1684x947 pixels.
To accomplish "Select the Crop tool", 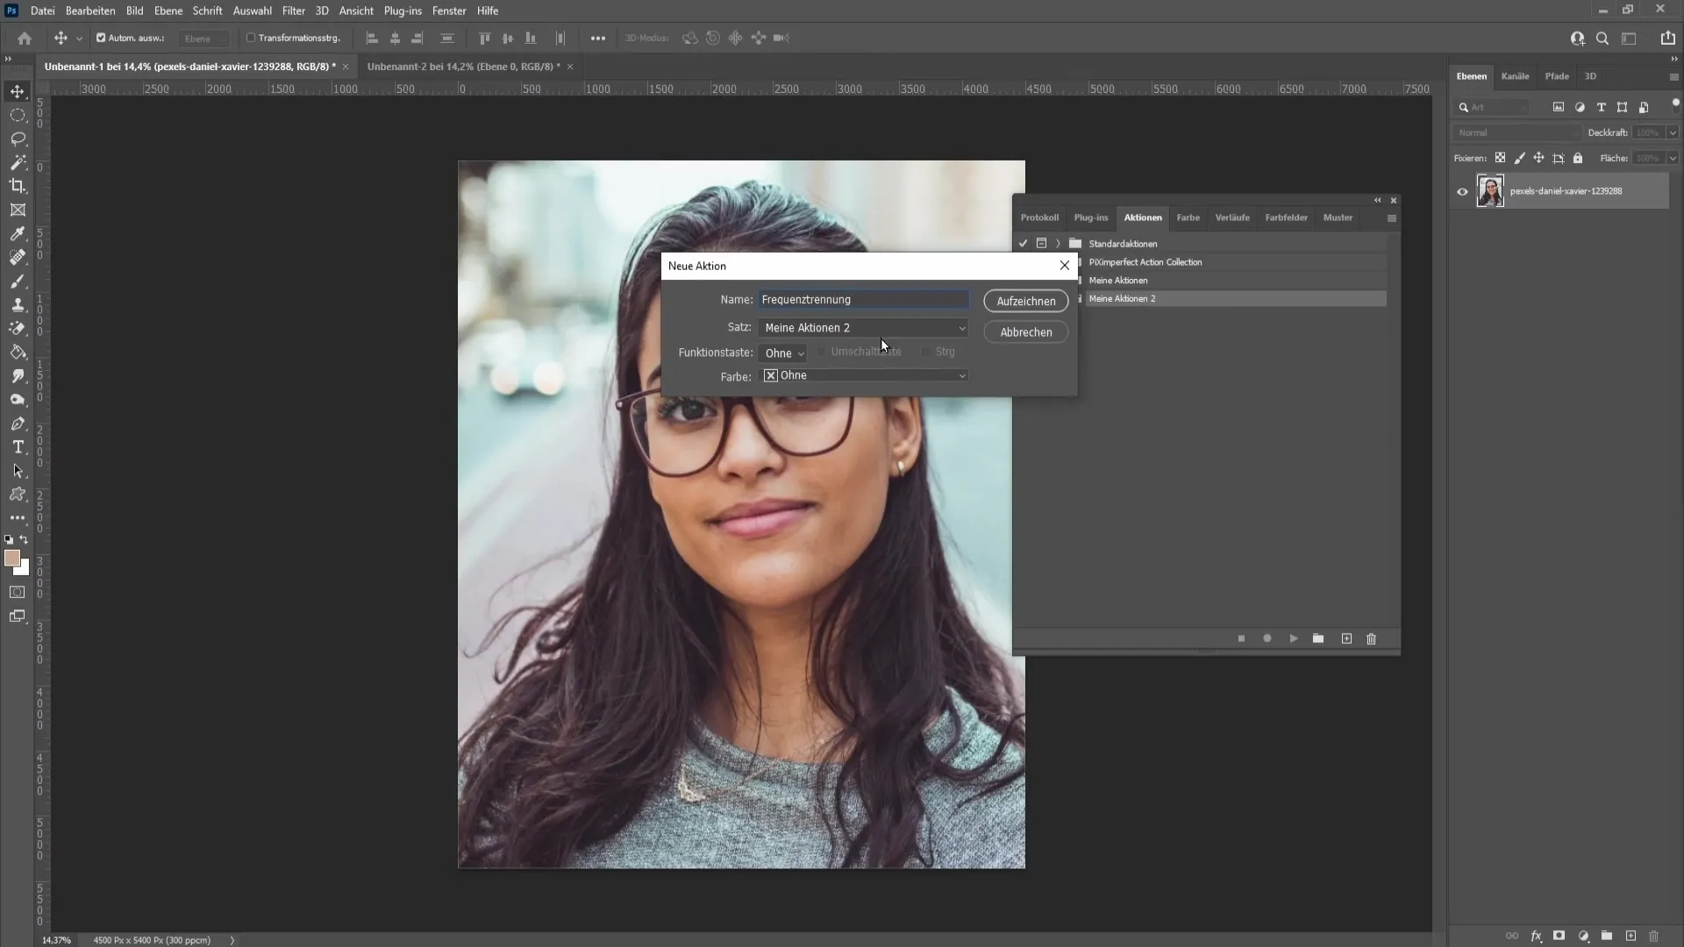I will click(18, 186).
